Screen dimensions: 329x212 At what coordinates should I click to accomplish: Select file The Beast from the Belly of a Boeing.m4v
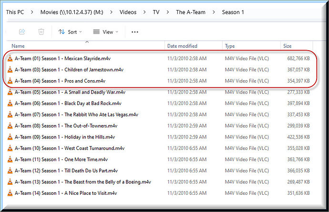[83, 182]
